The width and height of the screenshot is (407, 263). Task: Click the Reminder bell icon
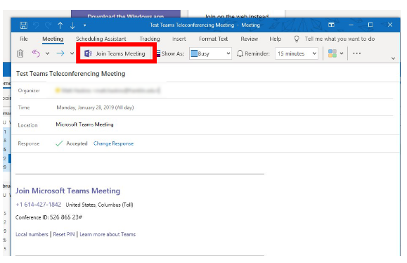(x=240, y=53)
